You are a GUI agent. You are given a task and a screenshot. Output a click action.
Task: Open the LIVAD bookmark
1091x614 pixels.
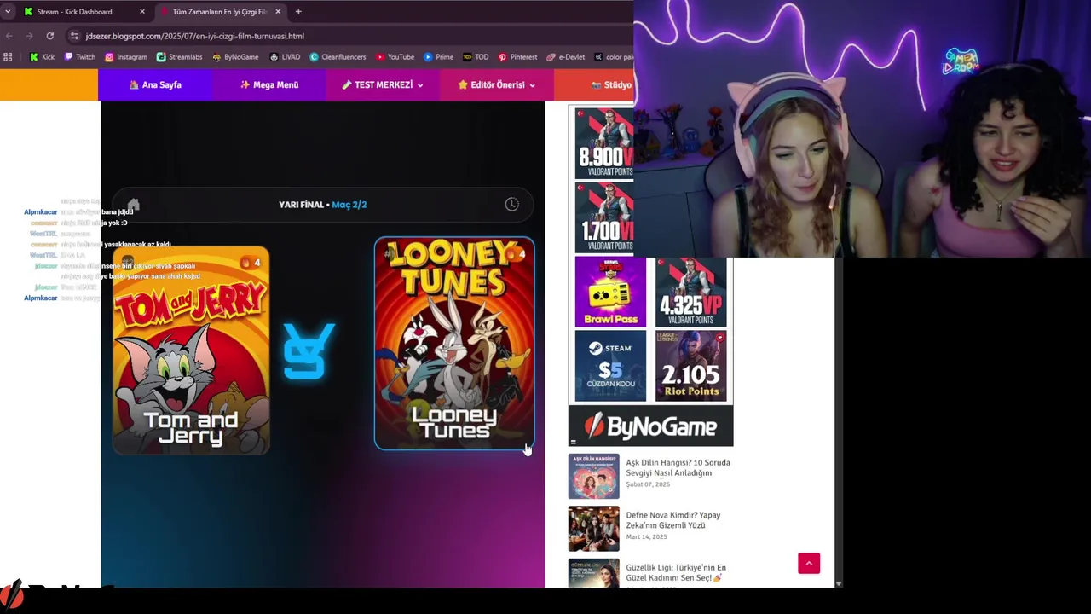click(285, 57)
